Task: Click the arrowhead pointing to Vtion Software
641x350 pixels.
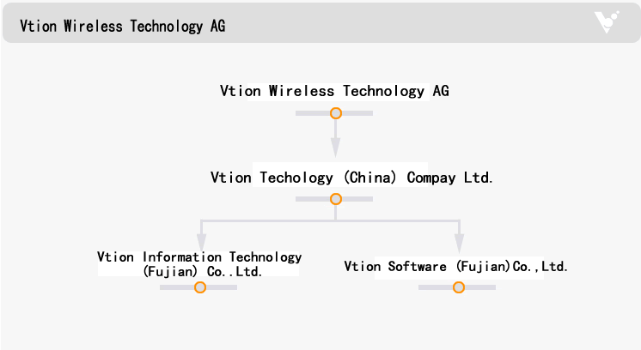Action: pos(459,240)
